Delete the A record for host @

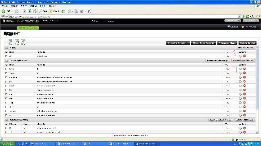point(244,56)
